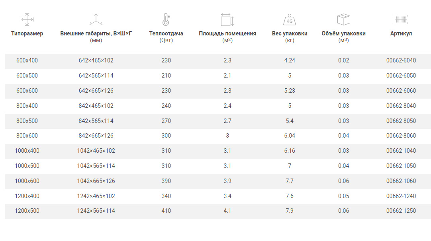Screen dimensions: 431x241
Task: Click the package box volume icon
Action: 343,19
